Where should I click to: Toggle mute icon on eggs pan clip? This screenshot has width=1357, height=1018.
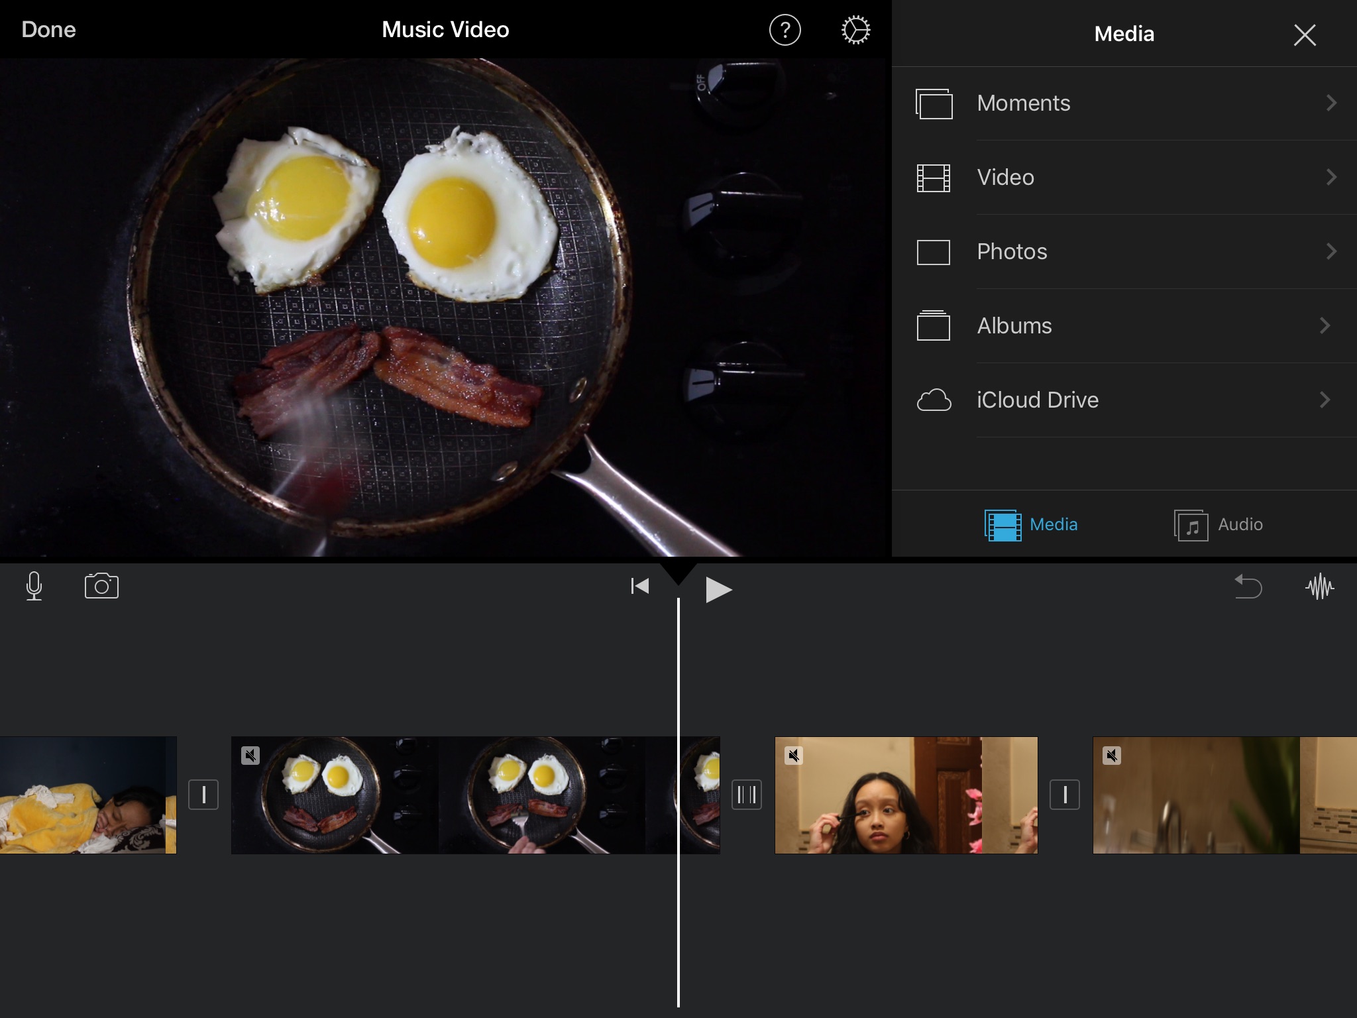point(250,756)
